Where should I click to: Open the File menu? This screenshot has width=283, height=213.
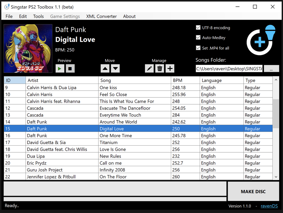(9, 17)
